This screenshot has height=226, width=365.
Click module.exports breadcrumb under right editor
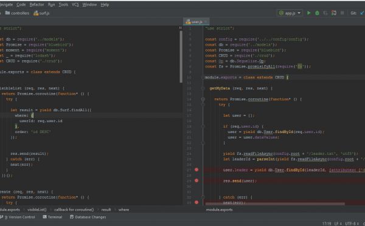click(219, 210)
